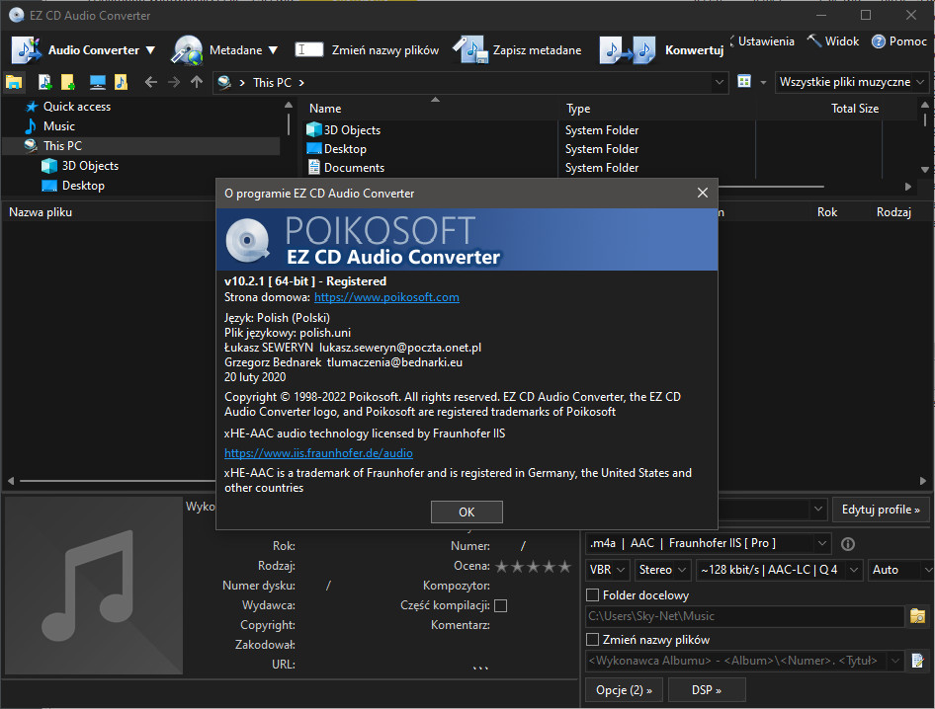This screenshot has width=935, height=709.
Task: Open the Opcje (2) button
Action: (x=624, y=690)
